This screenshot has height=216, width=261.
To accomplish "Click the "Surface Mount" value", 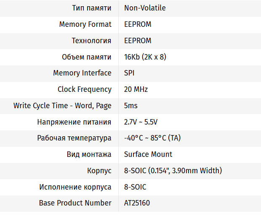I will (148, 154).
